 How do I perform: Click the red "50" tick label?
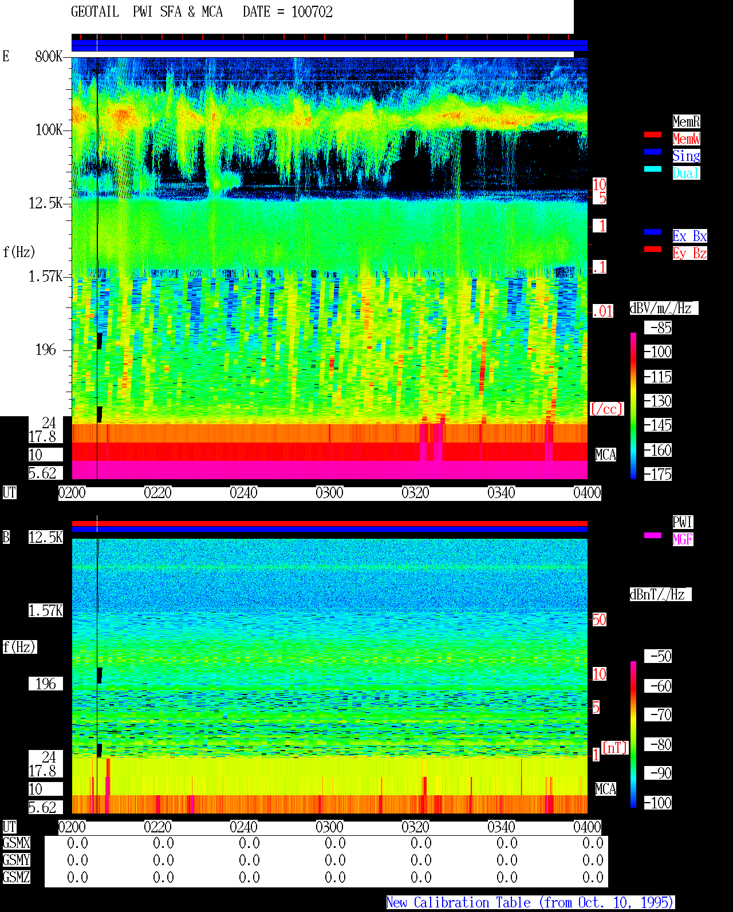click(x=599, y=619)
